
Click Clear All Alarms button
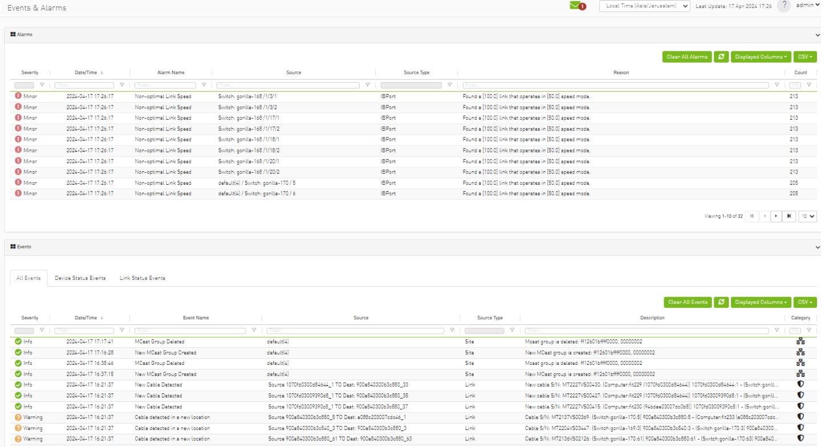687,57
